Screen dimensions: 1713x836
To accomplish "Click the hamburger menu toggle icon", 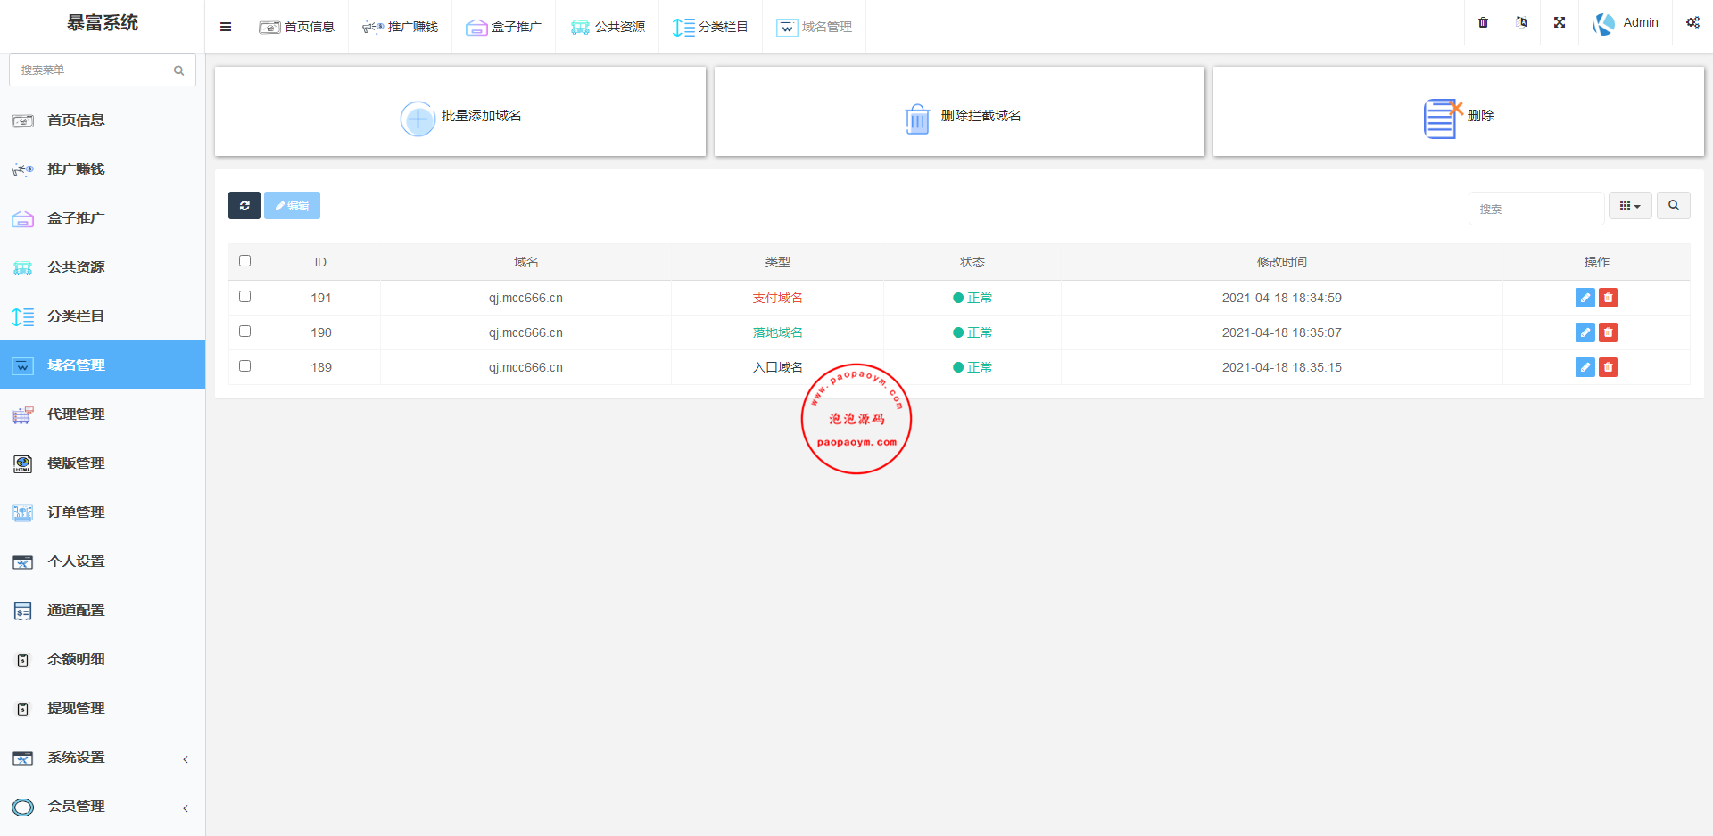I will tap(226, 27).
